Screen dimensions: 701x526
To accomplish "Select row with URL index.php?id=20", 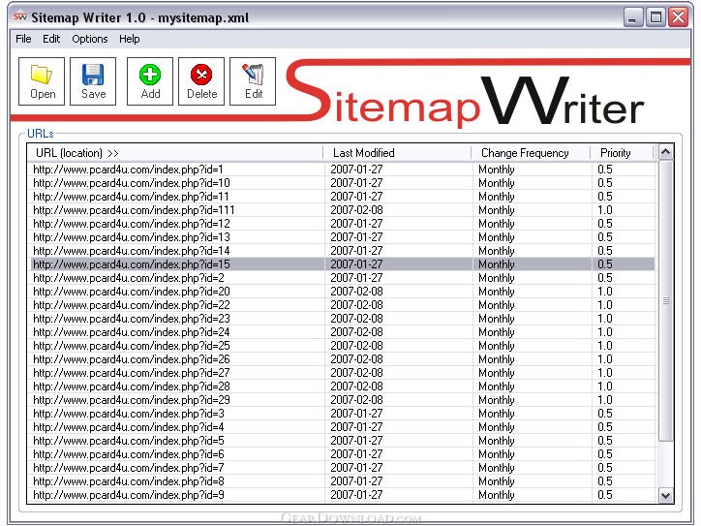I will (x=343, y=292).
